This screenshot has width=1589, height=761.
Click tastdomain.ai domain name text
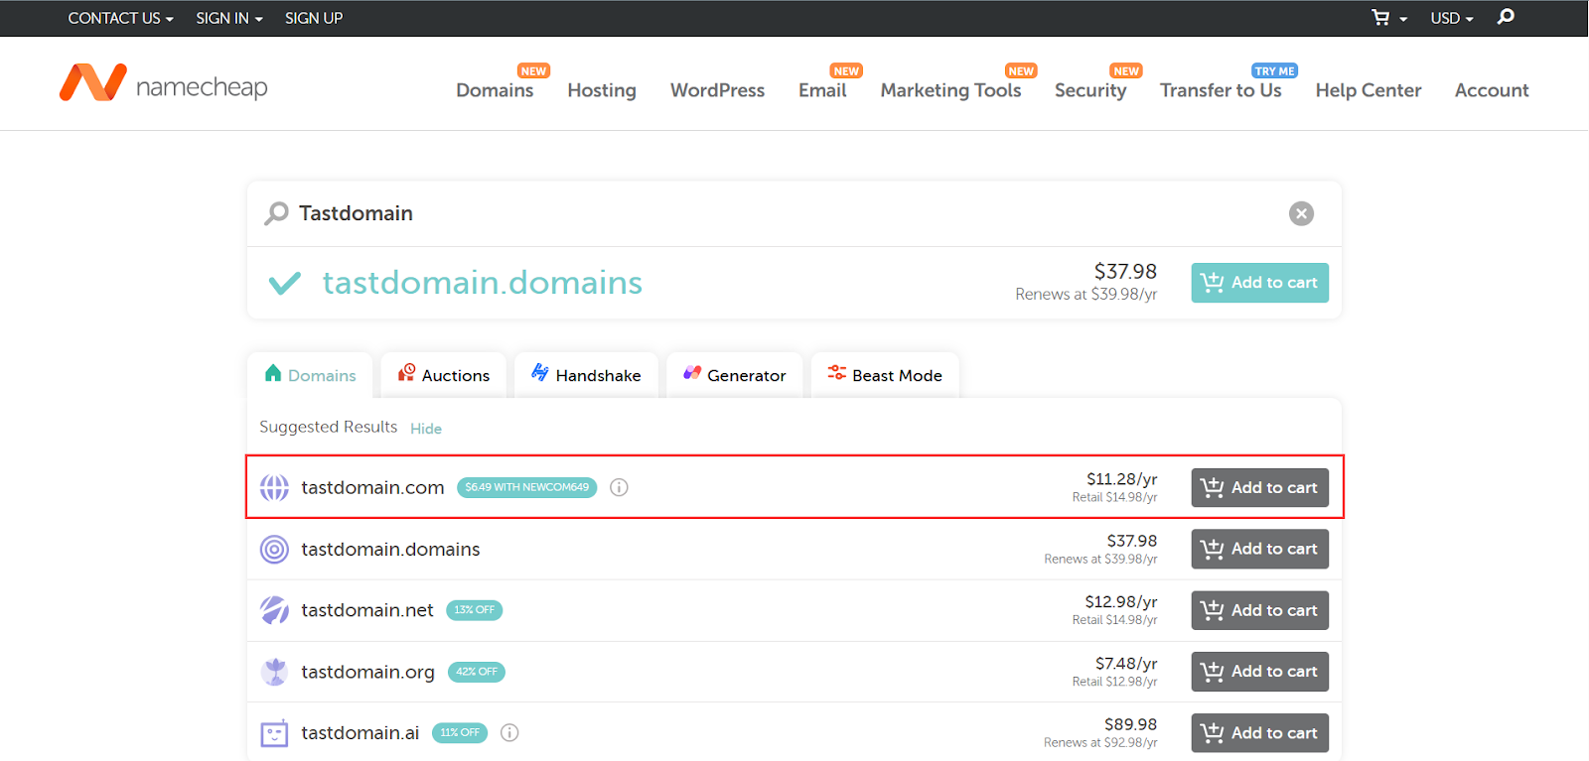click(361, 733)
